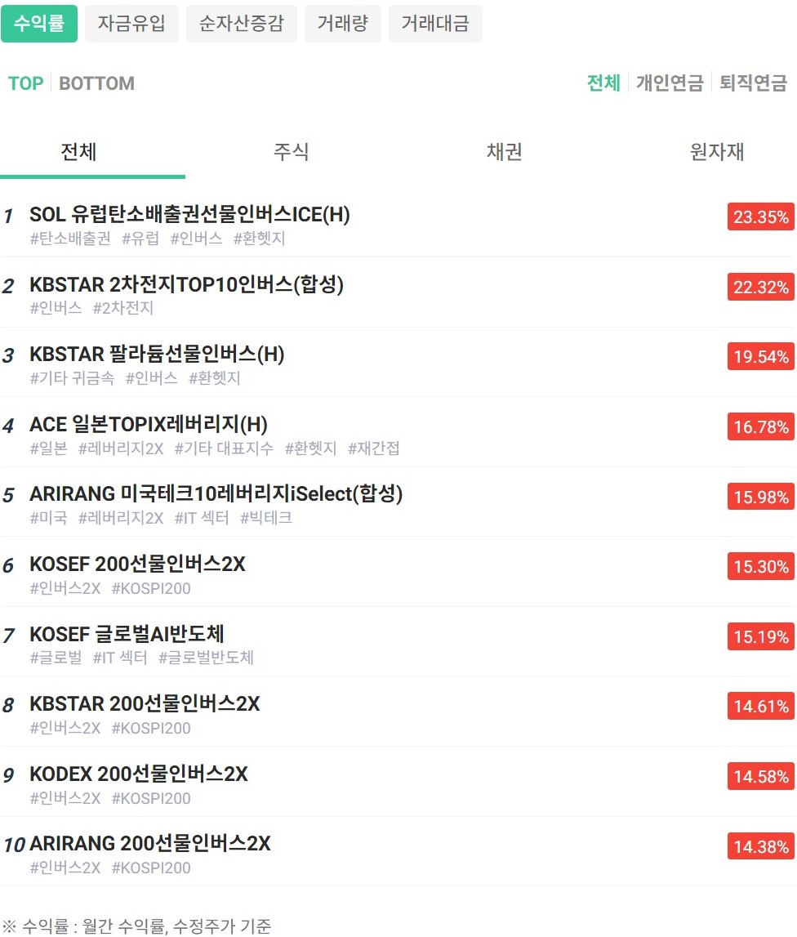This screenshot has height=937, width=797.
Task: Click the 23.35% return badge
Action: click(760, 217)
